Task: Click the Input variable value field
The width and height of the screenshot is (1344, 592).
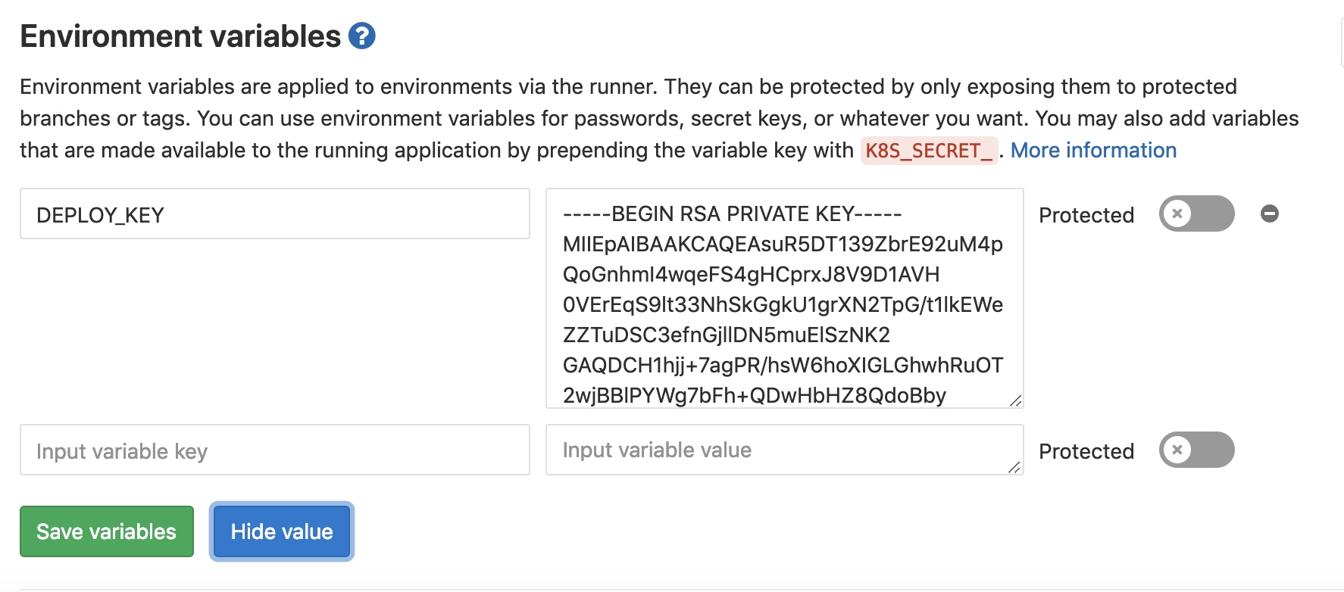Action: (x=785, y=450)
